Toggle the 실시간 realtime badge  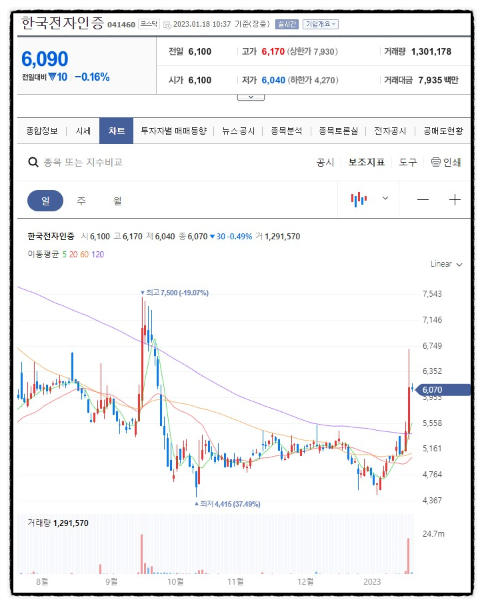(287, 25)
